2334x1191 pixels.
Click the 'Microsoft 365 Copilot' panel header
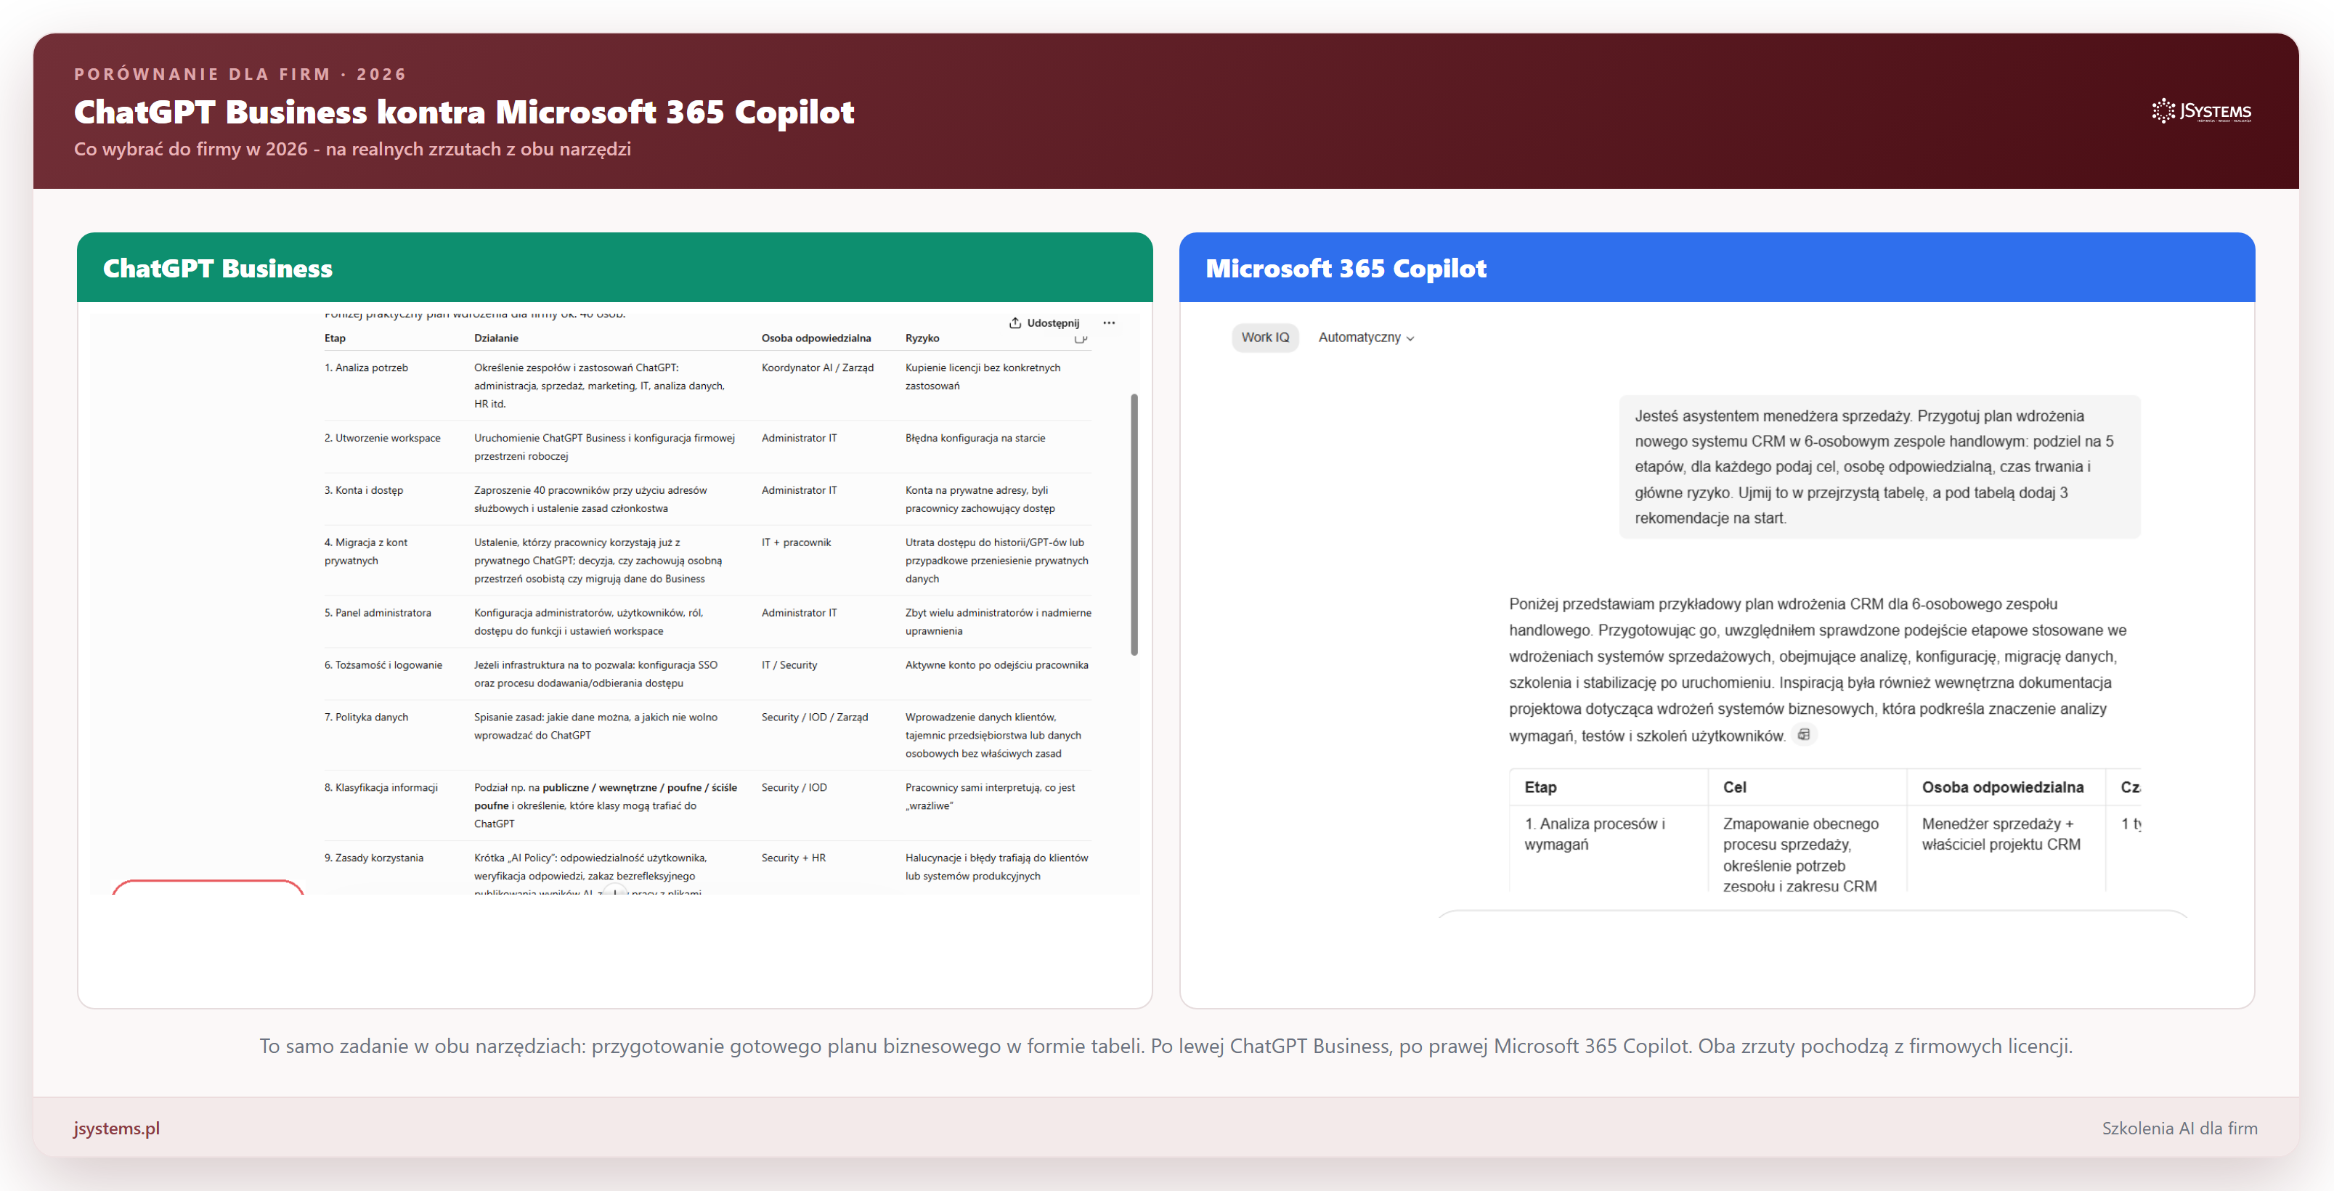point(1717,267)
